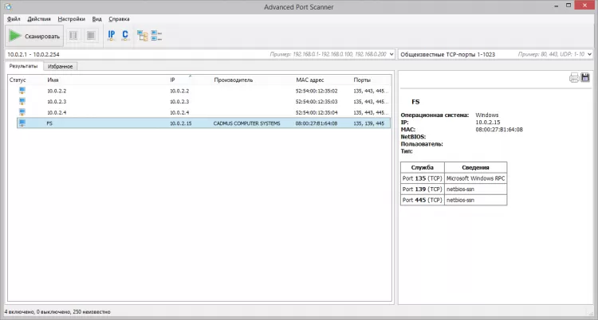The image size is (598, 320).
Task: Click the class C subnet icon
Action: (125, 35)
